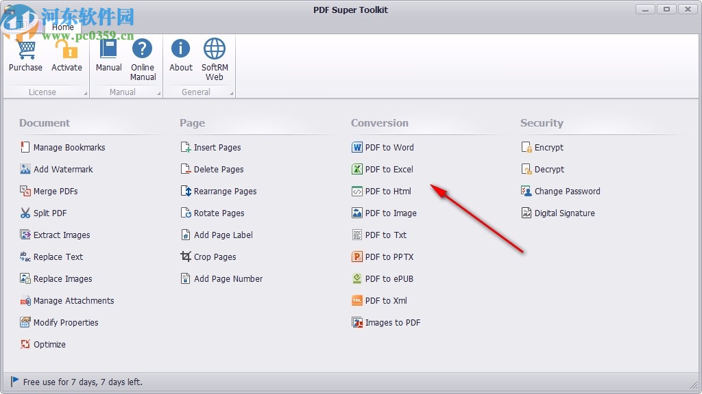Expand the License group options
702x394 pixels.
point(86,91)
